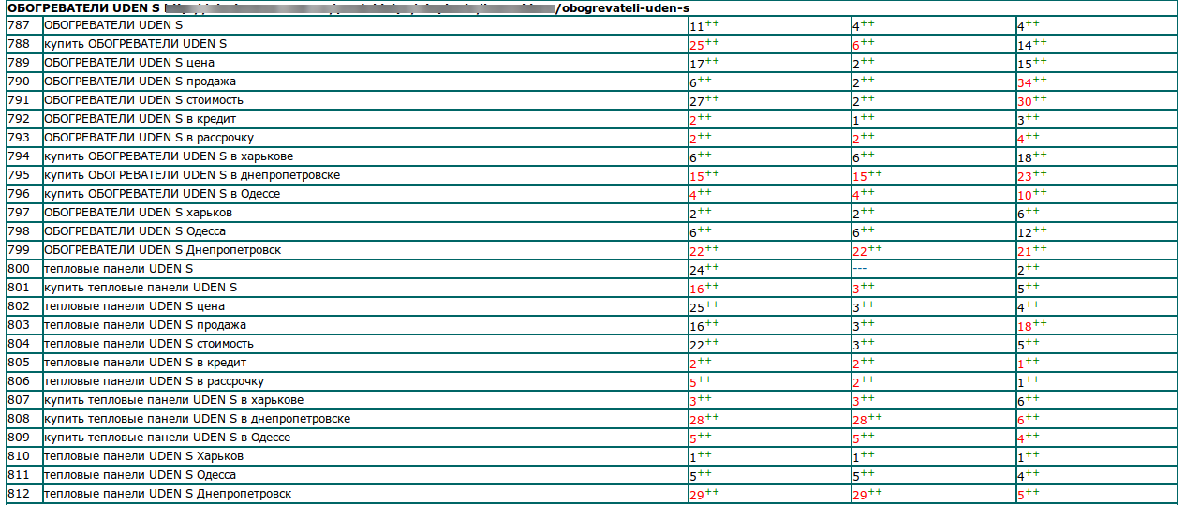Click the position value 17 in row 789

coord(696,65)
